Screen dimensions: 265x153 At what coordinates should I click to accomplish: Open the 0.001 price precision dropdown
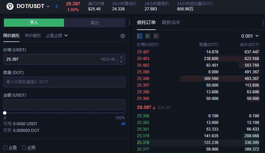pos(252,36)
